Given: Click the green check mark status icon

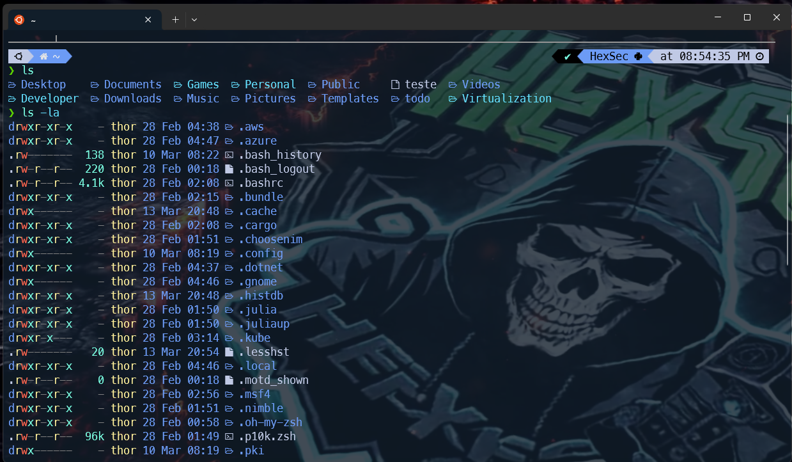Looking at the screenshot, I should point(567,56).
